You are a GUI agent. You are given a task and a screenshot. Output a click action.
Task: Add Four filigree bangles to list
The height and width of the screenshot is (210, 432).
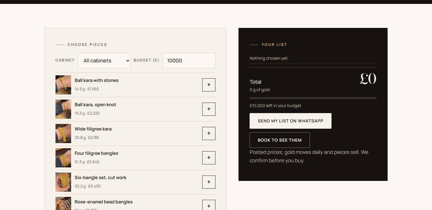tap(209, 158)
